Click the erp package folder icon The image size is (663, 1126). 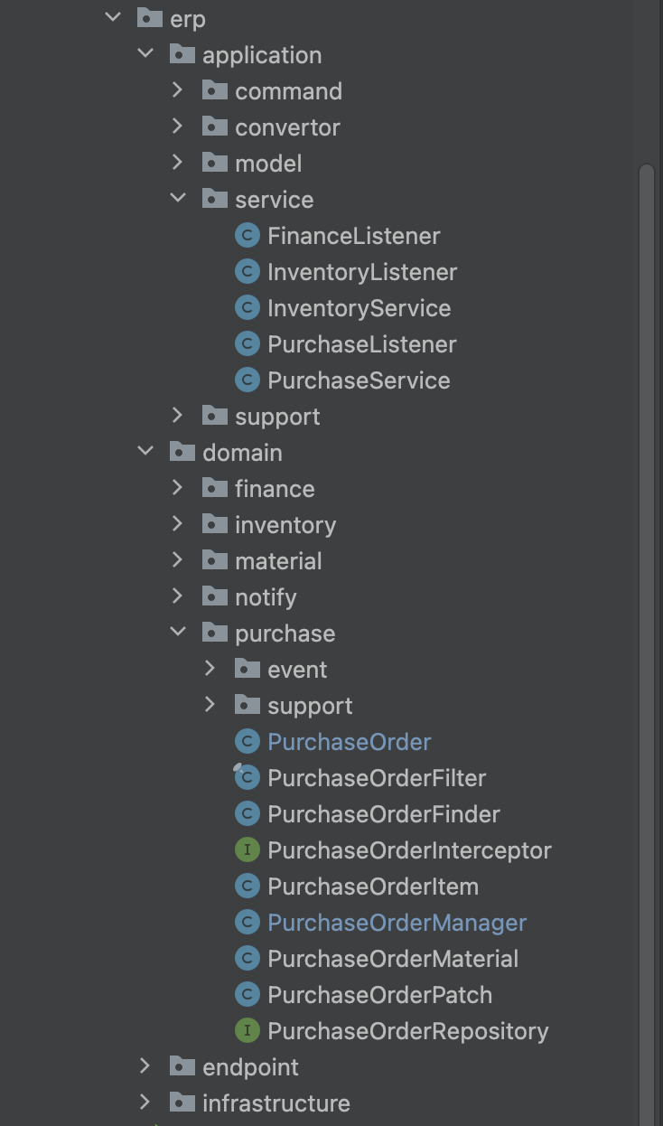[149, 19]
